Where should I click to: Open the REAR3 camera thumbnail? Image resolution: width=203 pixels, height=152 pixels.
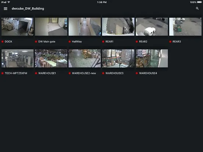click(185, 27)
